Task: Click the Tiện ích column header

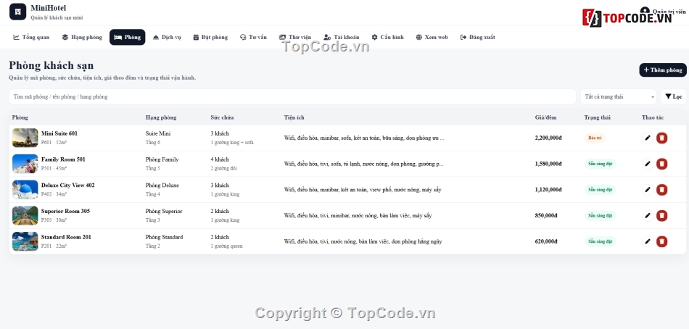Action: (294, 117)
